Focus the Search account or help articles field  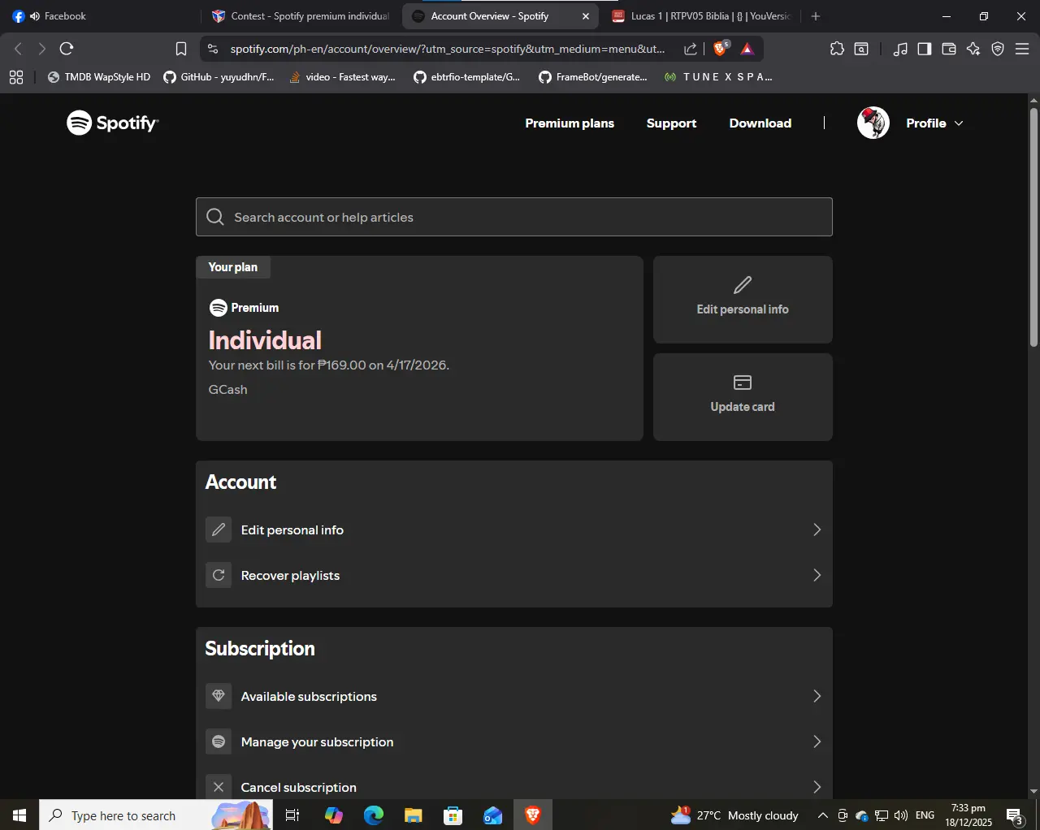(x=514, y=217)
